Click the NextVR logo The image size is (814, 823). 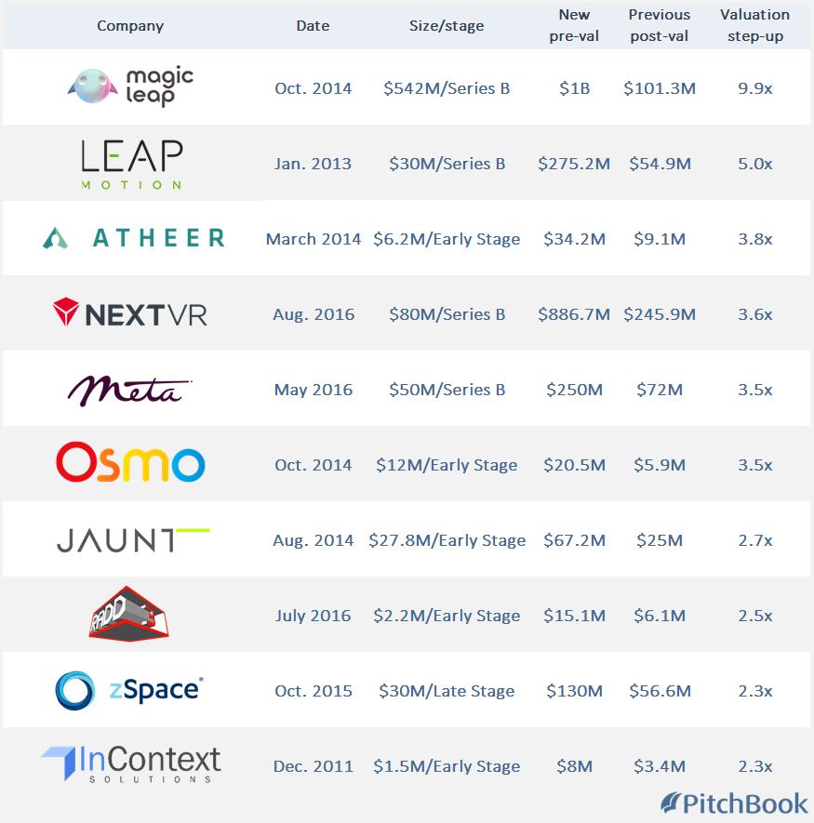click(x=130, y=313)
